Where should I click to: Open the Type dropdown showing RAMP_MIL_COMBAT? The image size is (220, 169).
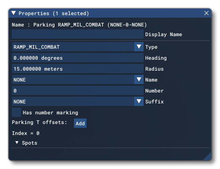click(78, 47)
